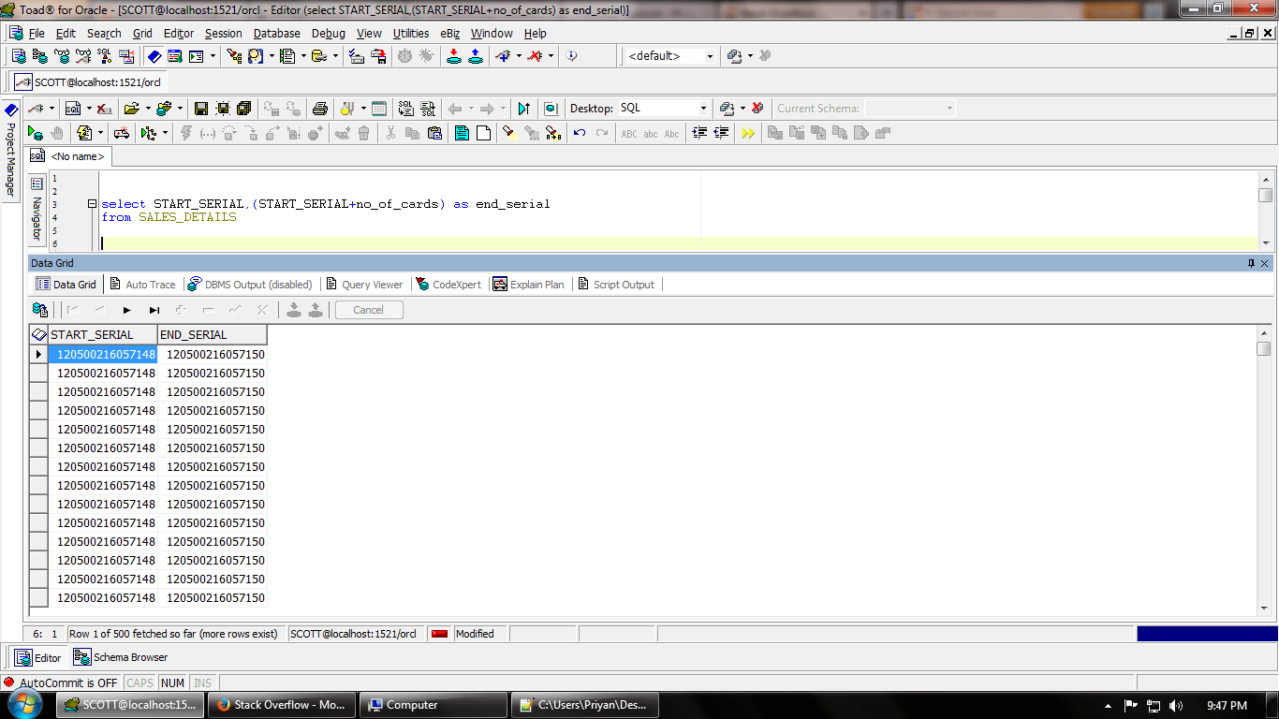
Task: Jump to last record in data grid
Action: pos(154,310)
